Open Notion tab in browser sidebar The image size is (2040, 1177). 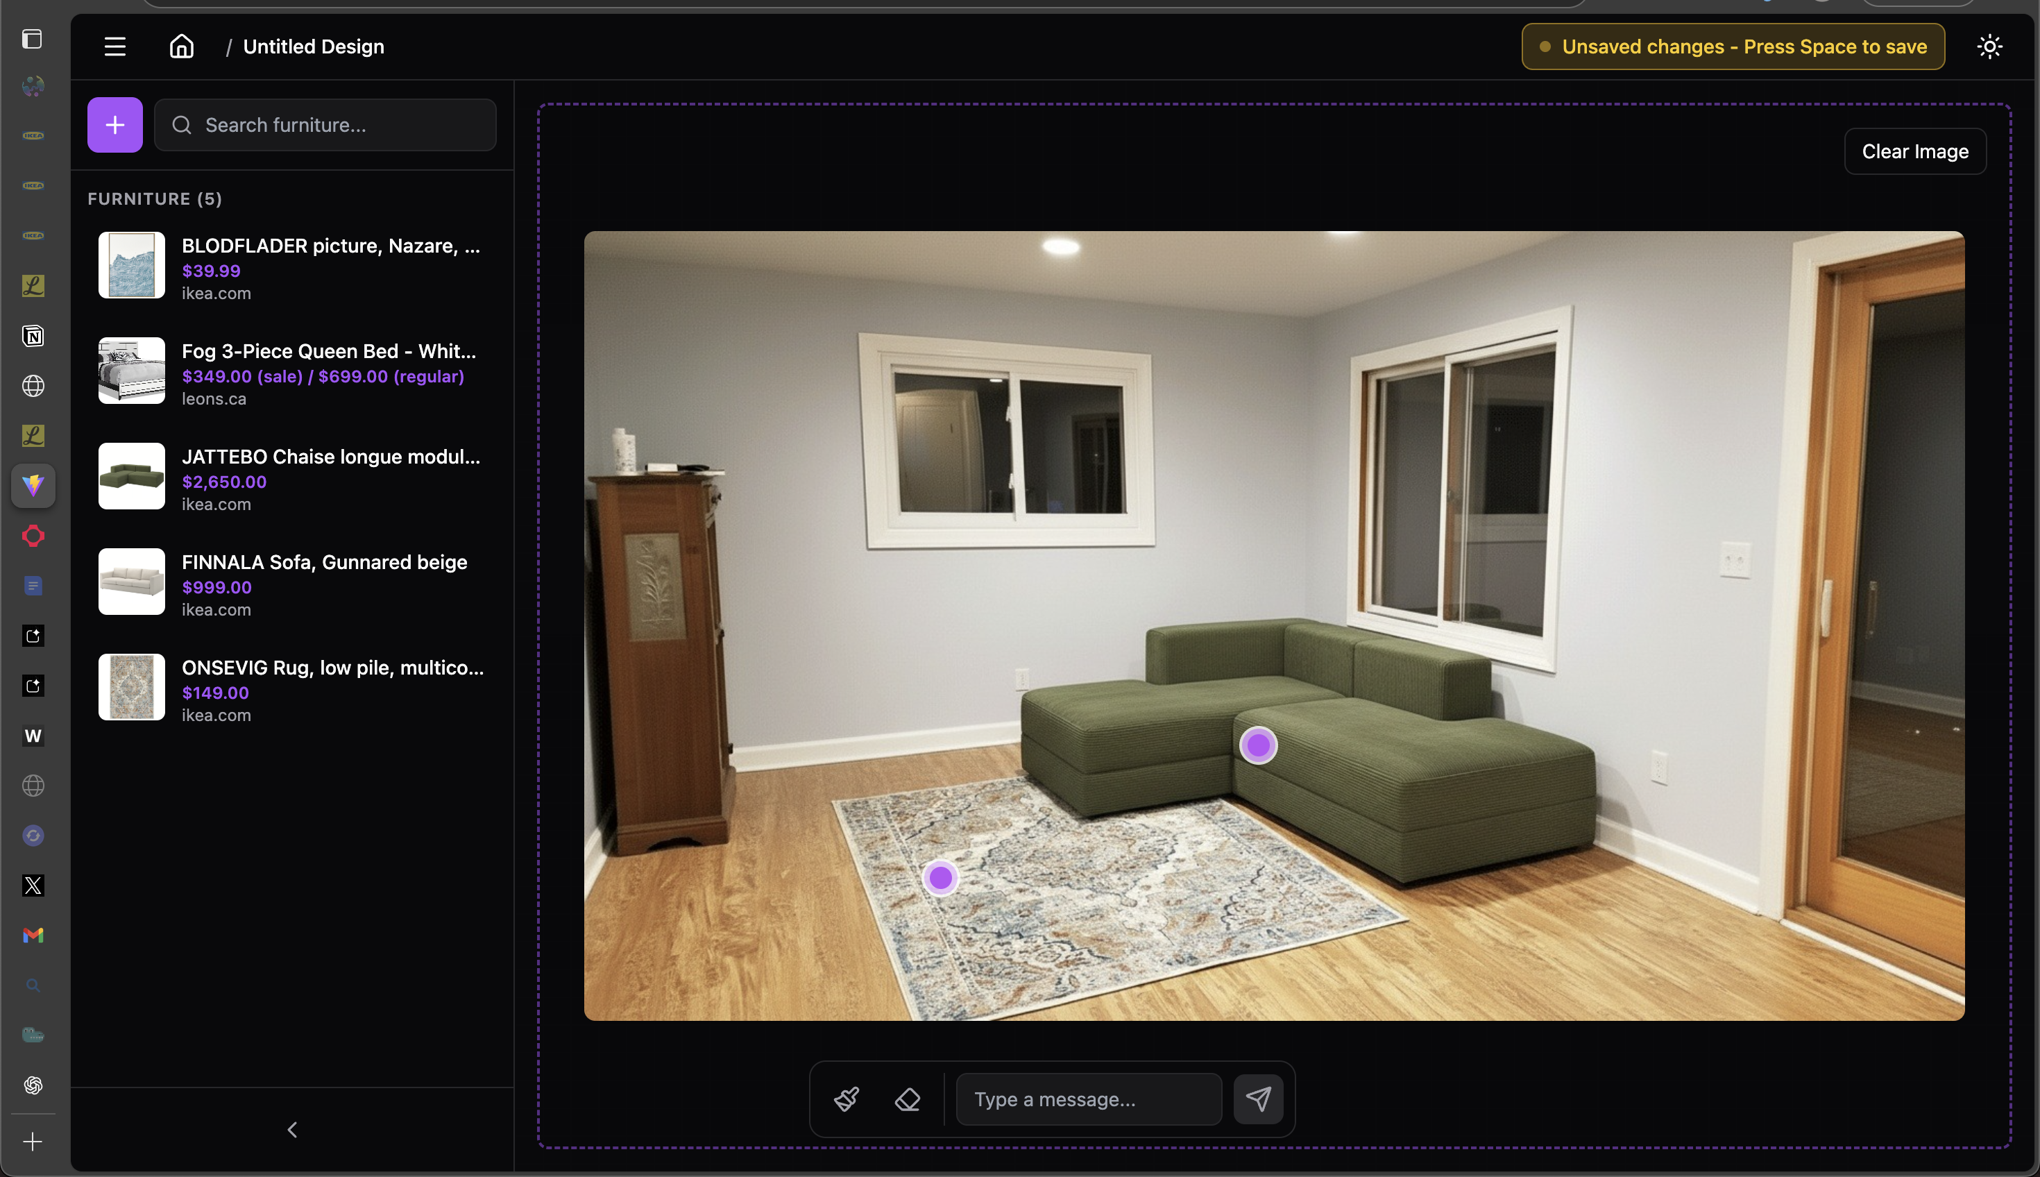click(x=33, y=335)
